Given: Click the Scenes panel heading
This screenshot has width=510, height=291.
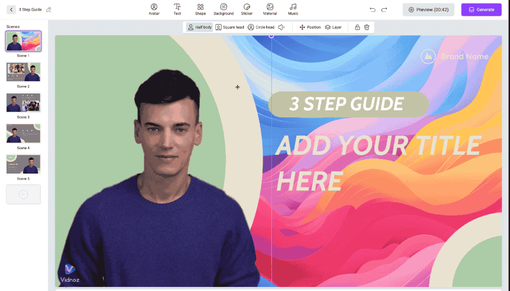Looking at the screenshot, I should click(x=13, y=27).
